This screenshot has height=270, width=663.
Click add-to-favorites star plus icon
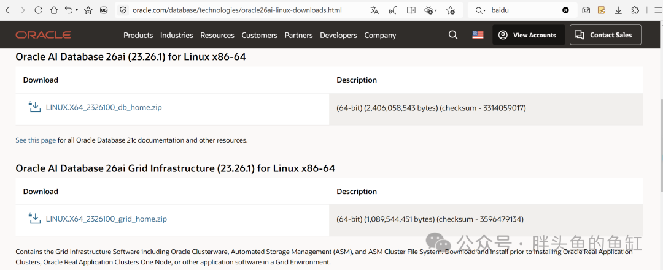point(451,10)
